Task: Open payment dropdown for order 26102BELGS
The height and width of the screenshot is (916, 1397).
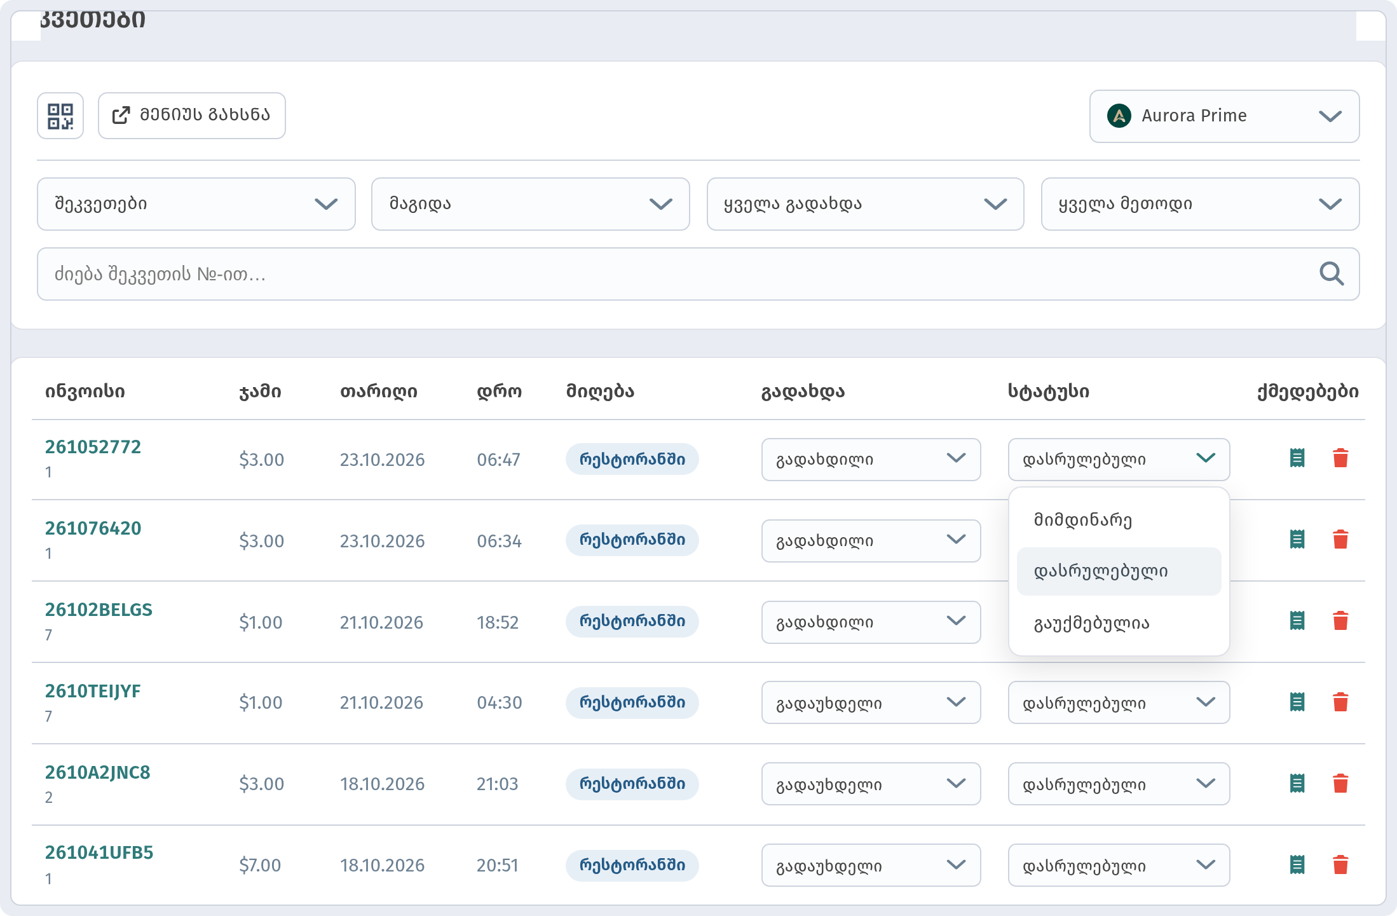Action: [x=871, y=622]
